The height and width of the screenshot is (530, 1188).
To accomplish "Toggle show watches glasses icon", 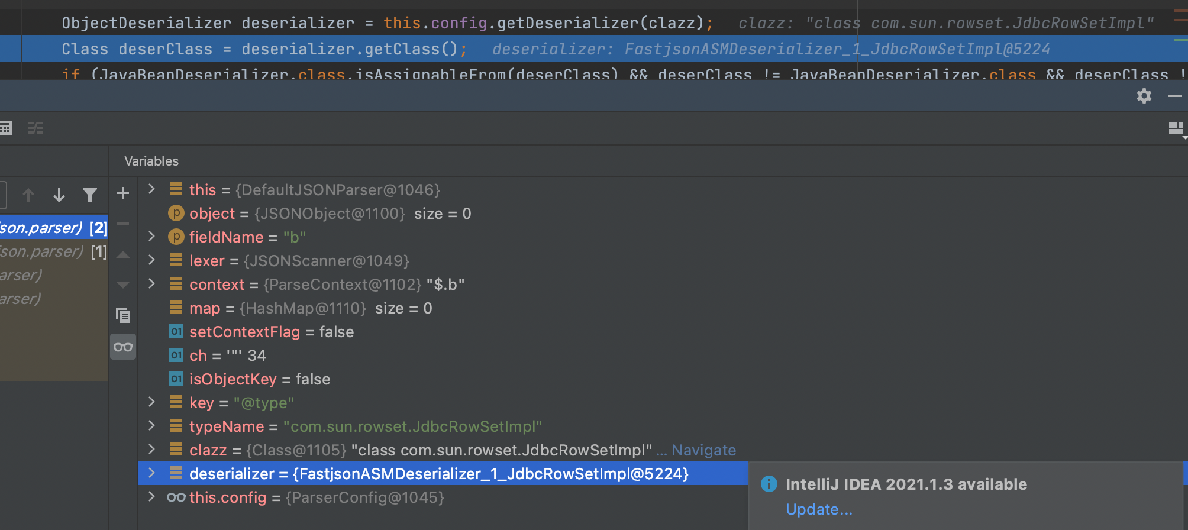I will 123,347.
